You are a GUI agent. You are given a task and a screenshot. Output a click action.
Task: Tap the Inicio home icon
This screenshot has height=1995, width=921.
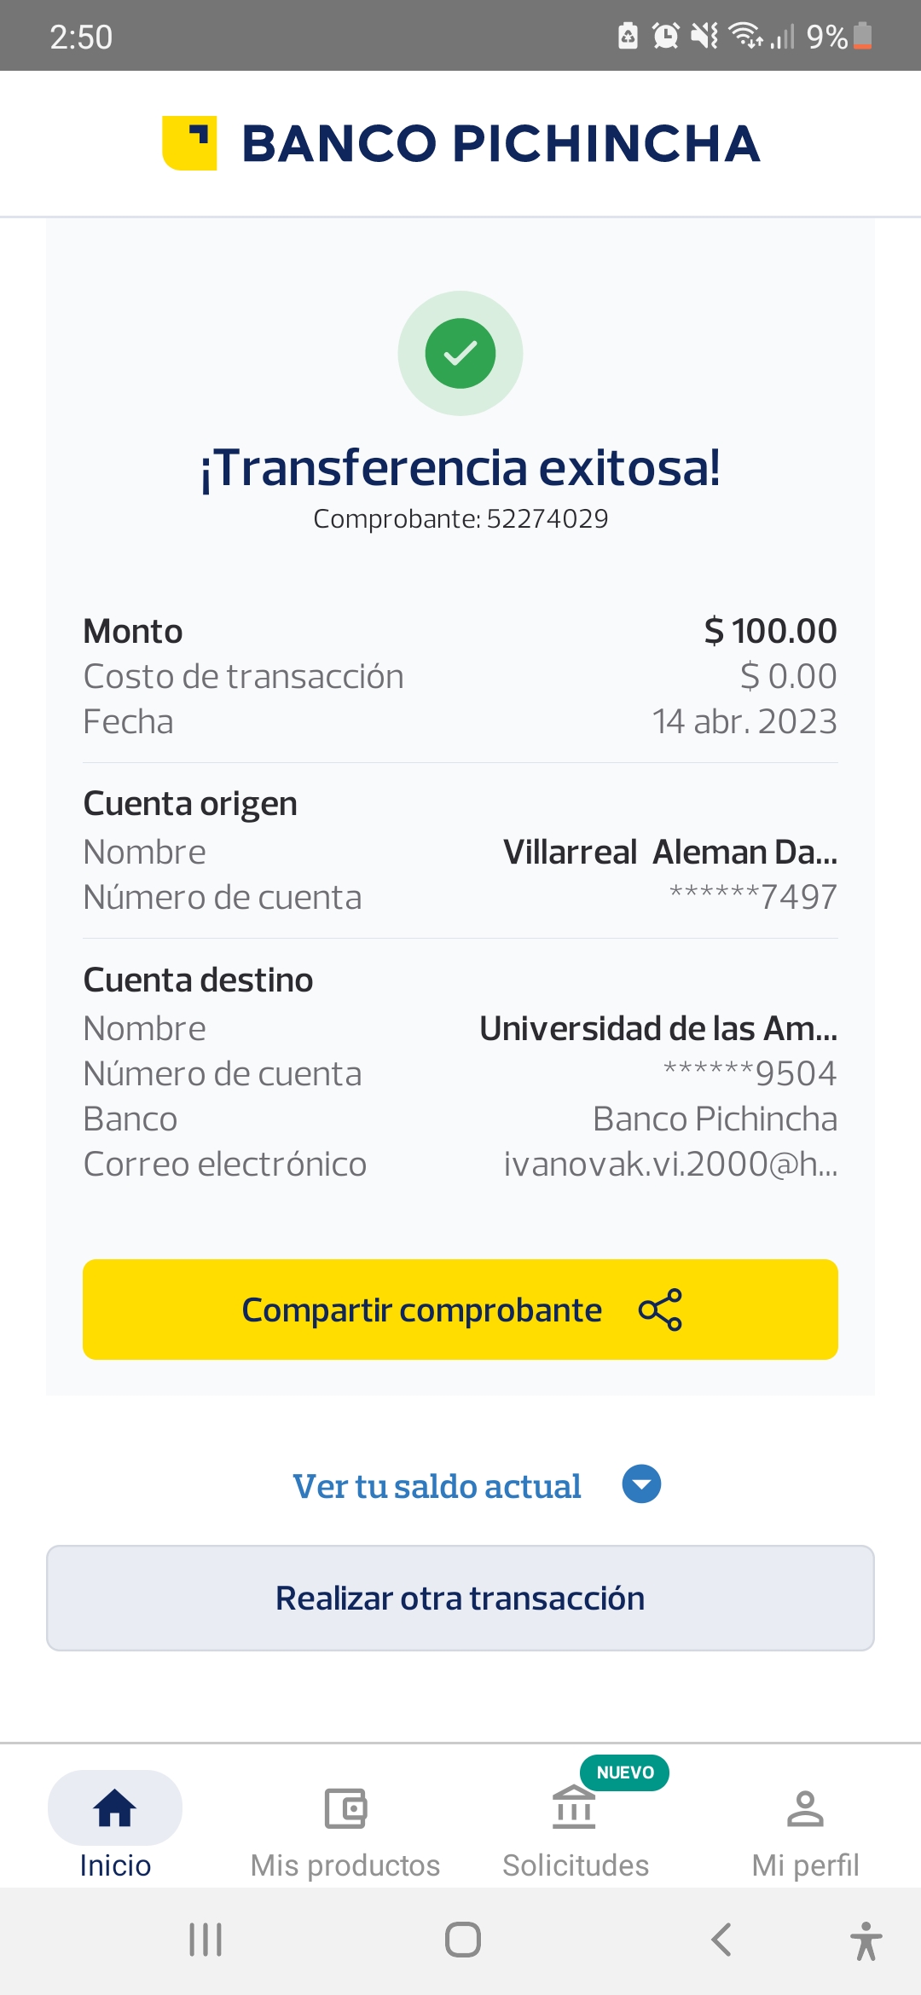coord(115,1807)
